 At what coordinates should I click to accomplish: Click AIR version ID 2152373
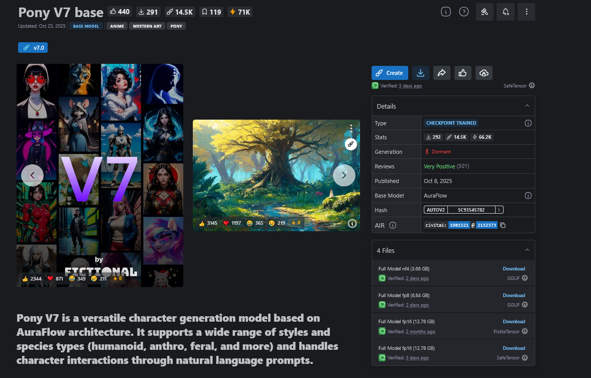pyautogui.click(x=487, y=225)
